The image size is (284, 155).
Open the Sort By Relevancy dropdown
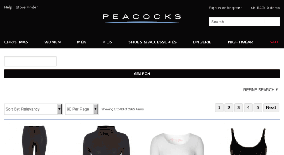click(33, 109)
